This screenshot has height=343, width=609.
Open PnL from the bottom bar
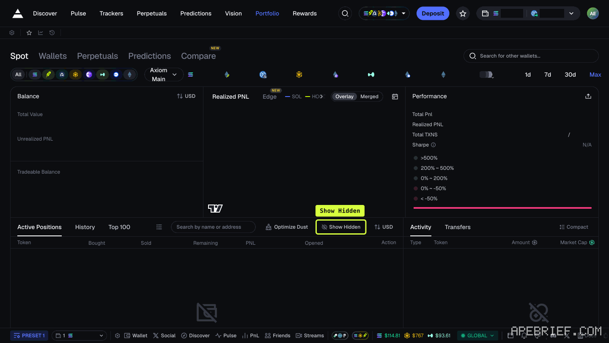(x=250, y=335)
